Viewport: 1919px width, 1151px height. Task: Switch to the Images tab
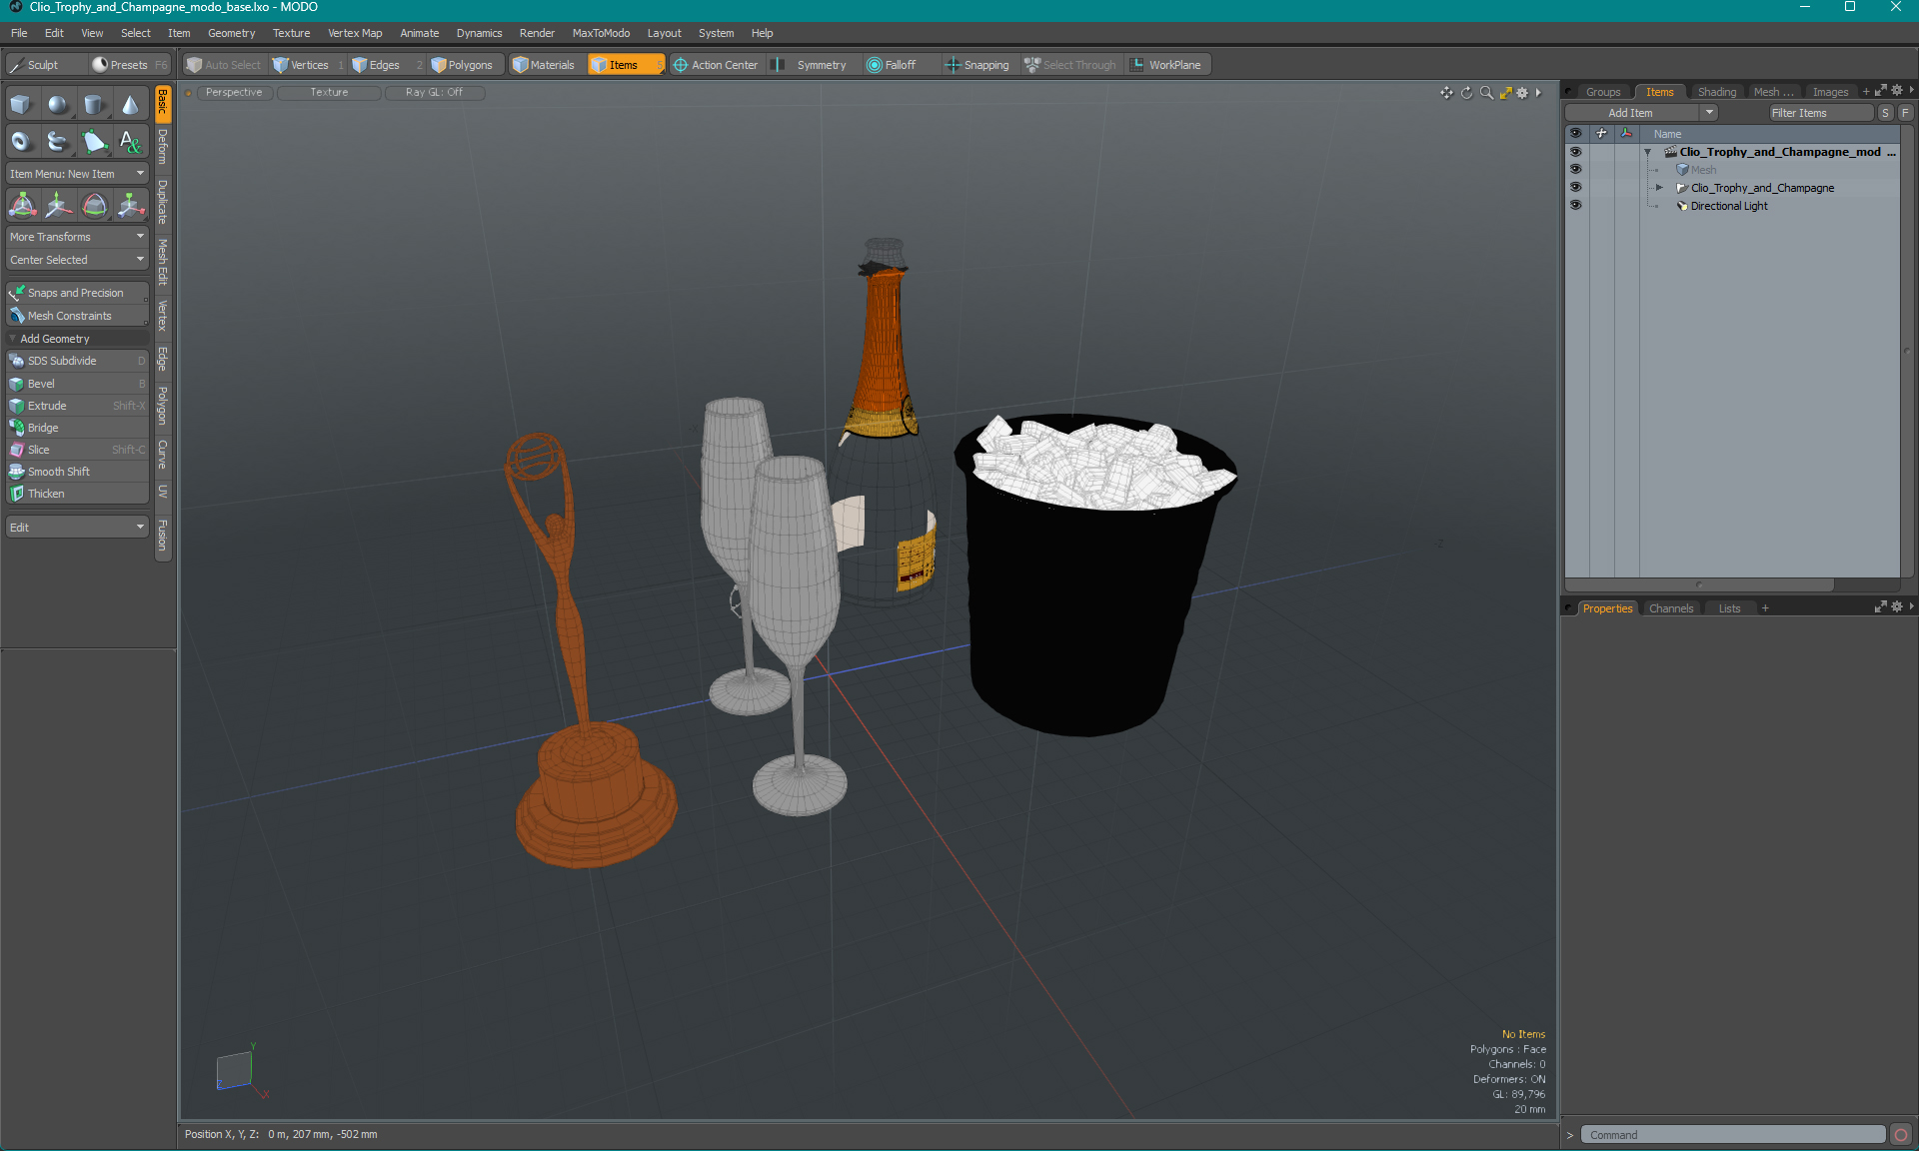pos(1830,92)
